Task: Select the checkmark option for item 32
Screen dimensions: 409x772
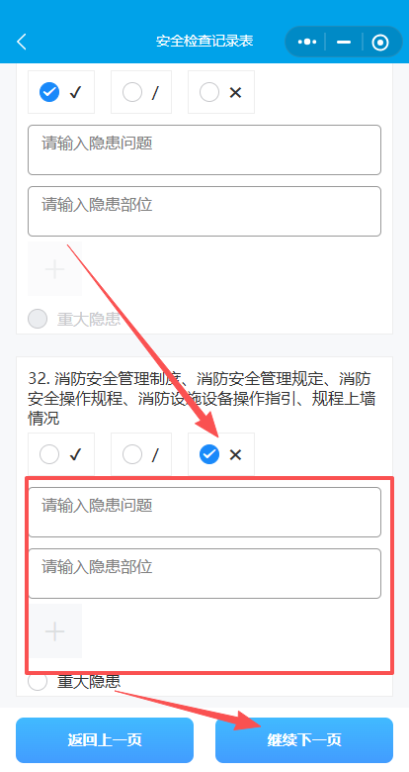Action: pos(61,454)
